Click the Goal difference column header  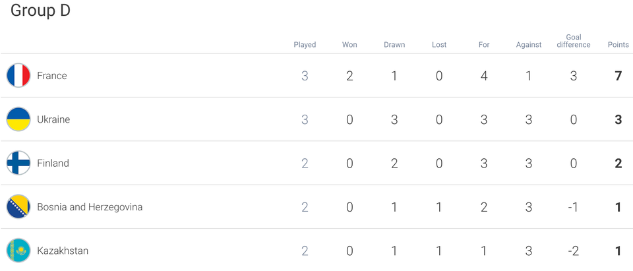(574, 41)
